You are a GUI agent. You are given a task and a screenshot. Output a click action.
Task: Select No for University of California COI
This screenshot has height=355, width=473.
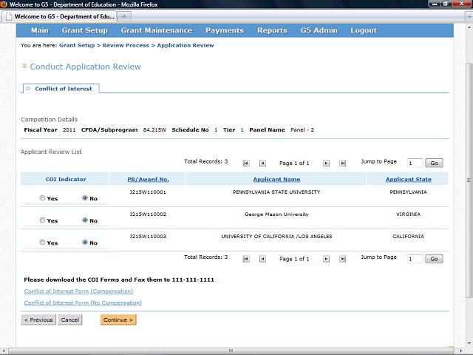click(85, 243)
